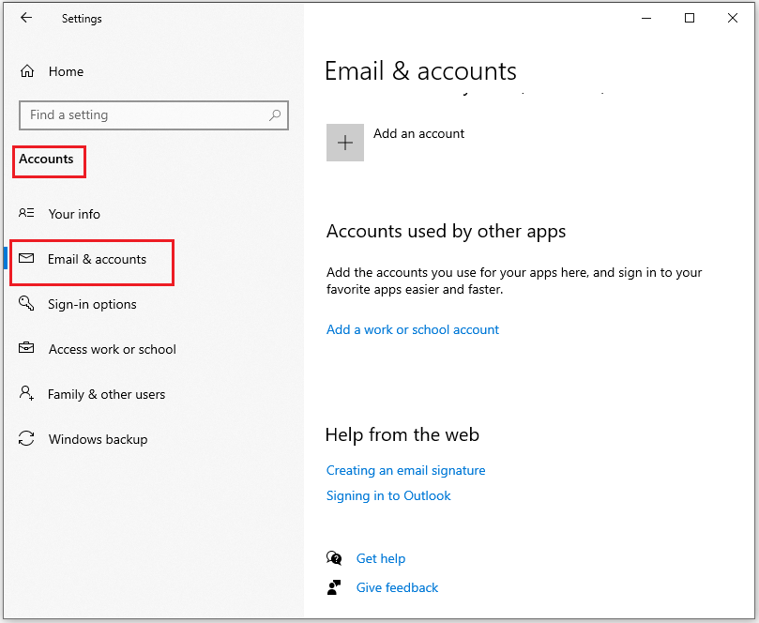This screenshot has height=623, width=759.
Task: Open Add a work or school account
Action: click(412, 329)
